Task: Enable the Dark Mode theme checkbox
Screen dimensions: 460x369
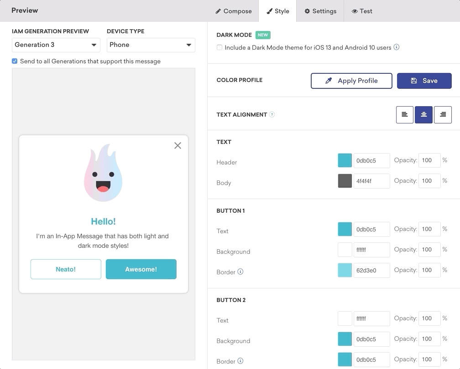Action: (x=220, y=47)
